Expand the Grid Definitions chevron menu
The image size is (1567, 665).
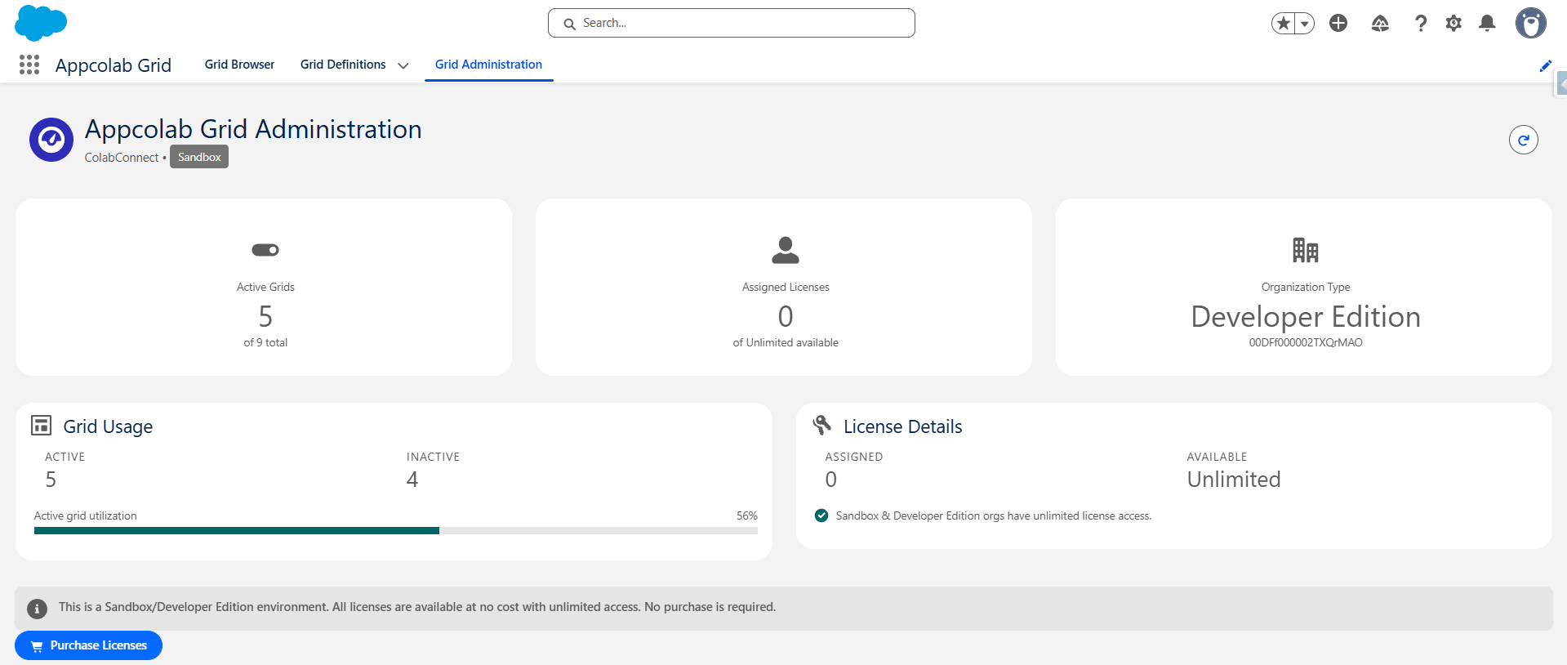pos(403,65)
